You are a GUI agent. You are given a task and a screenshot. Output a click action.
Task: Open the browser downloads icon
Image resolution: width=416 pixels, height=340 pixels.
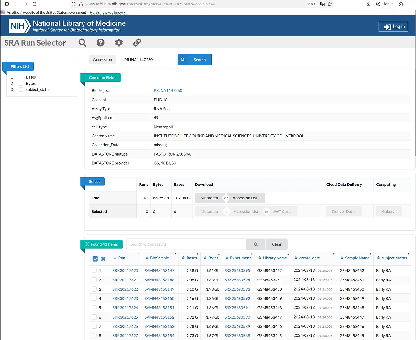[369, 4]
